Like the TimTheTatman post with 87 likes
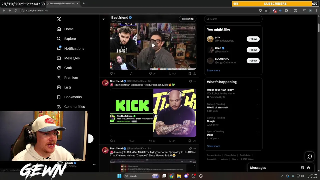 pyautogui.click(x=152, y=141)
